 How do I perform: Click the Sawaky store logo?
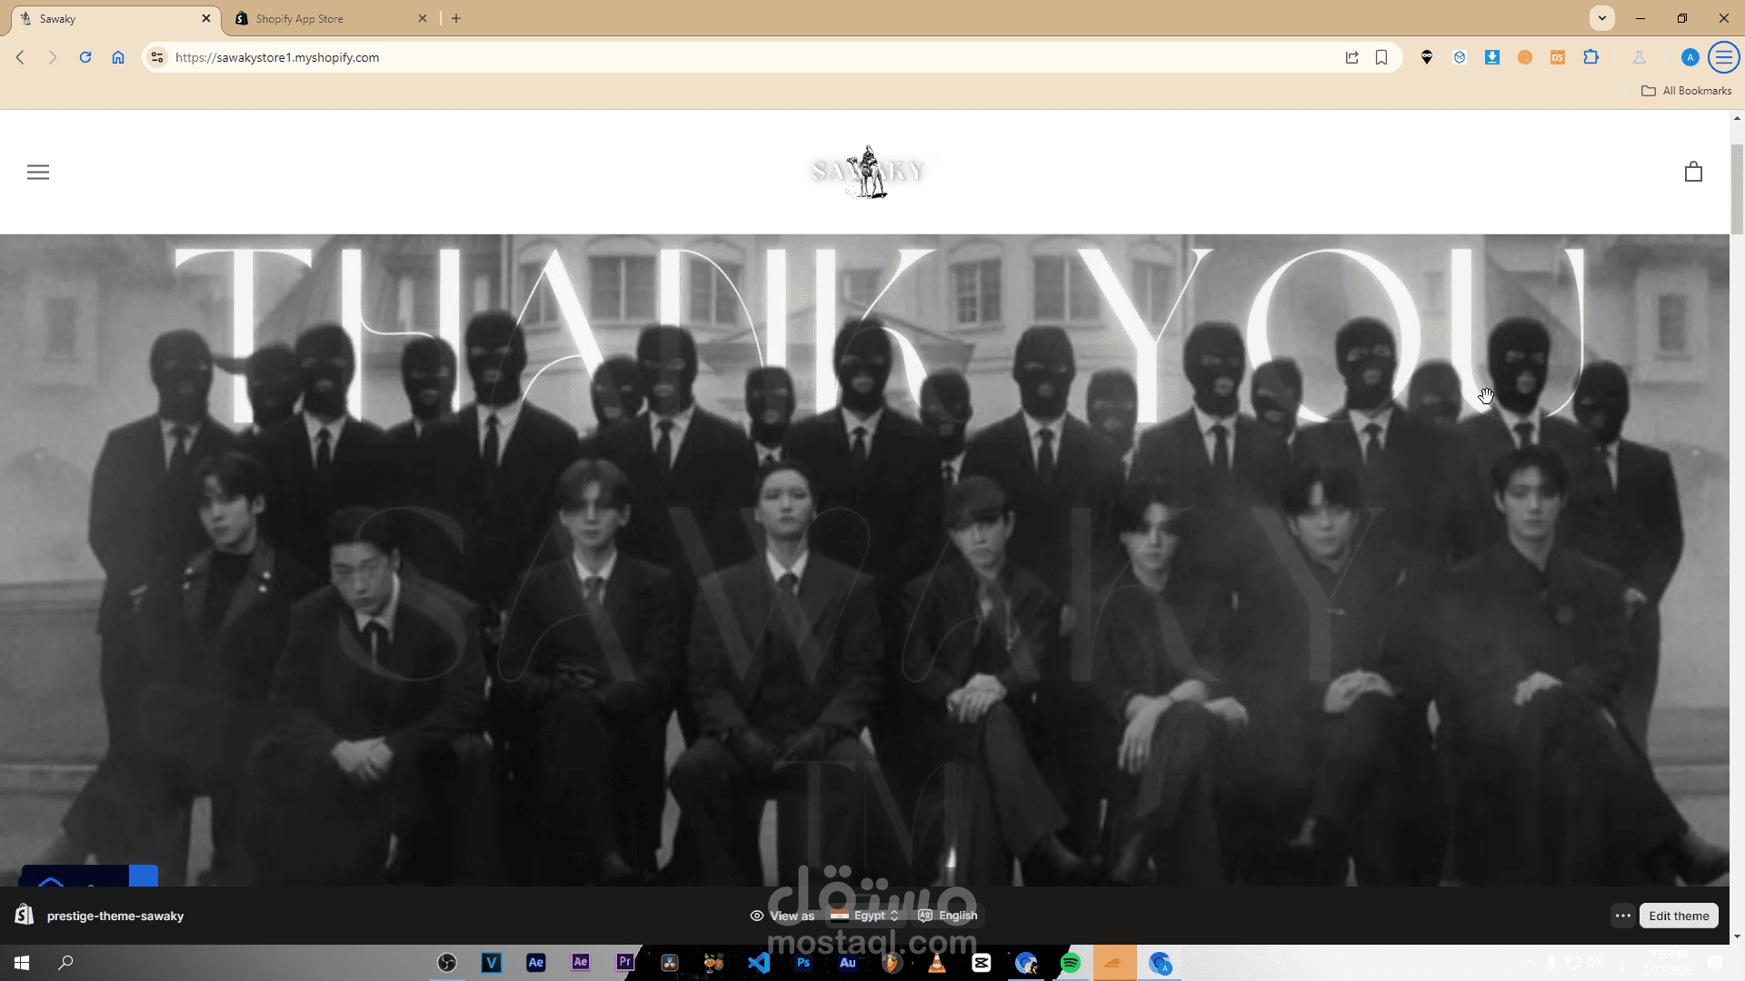tap(868, 171)
